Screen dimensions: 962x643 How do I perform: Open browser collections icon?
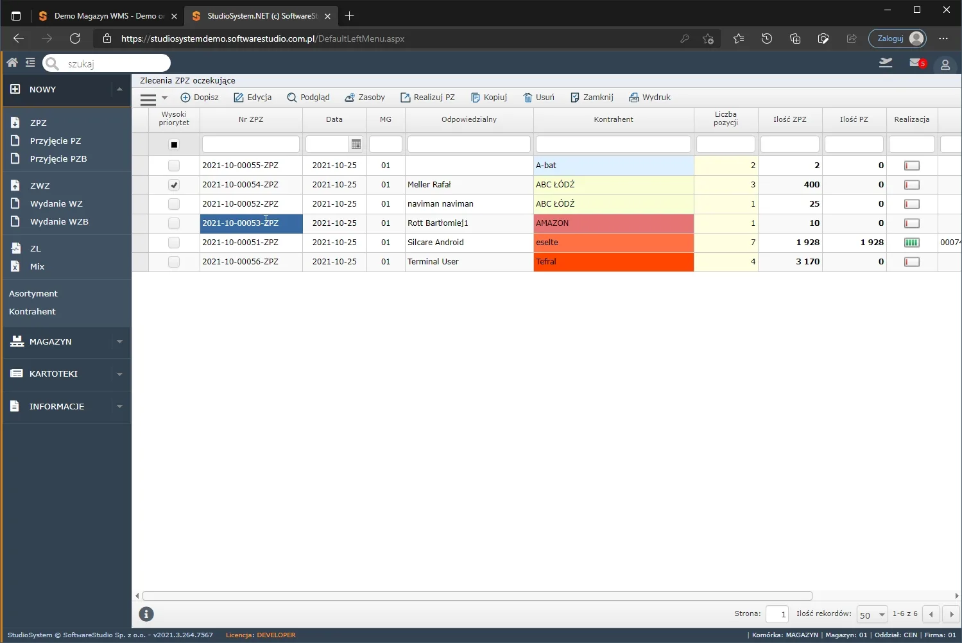pyautogui.click(x=795, y=39)
